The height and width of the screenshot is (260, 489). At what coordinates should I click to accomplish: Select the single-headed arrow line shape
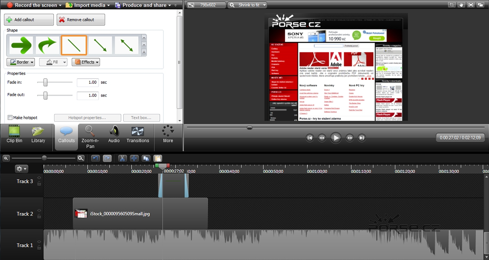tap(100, 45)
